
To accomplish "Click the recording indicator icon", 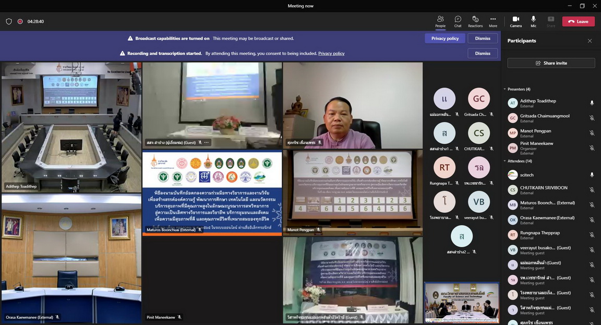I will coord(20,21).
